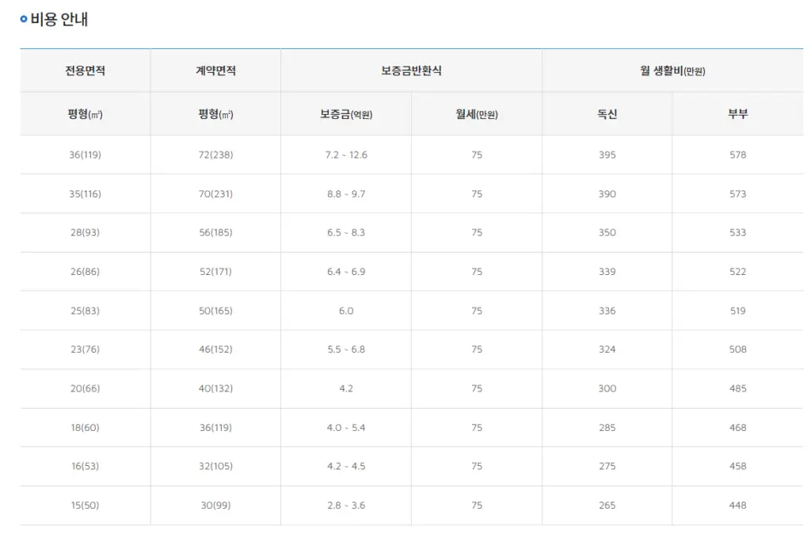Select the 23(76) area cell
This screenshot has width=811, height=538.
[x=86, y=349]
